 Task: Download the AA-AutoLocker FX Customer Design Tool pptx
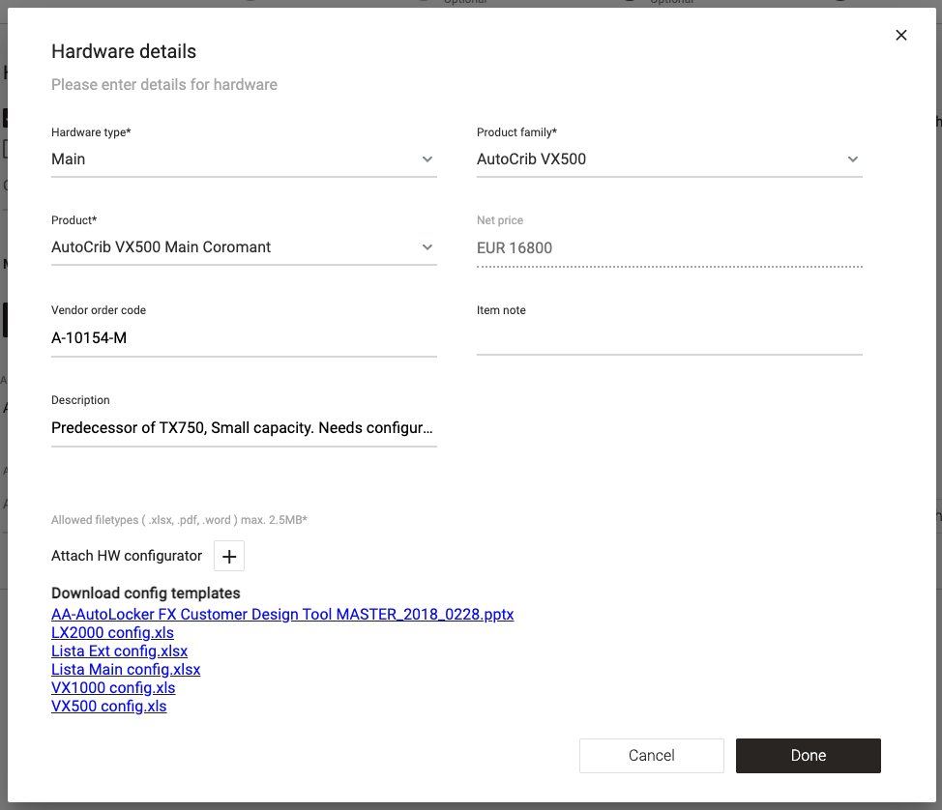point(282,615)
